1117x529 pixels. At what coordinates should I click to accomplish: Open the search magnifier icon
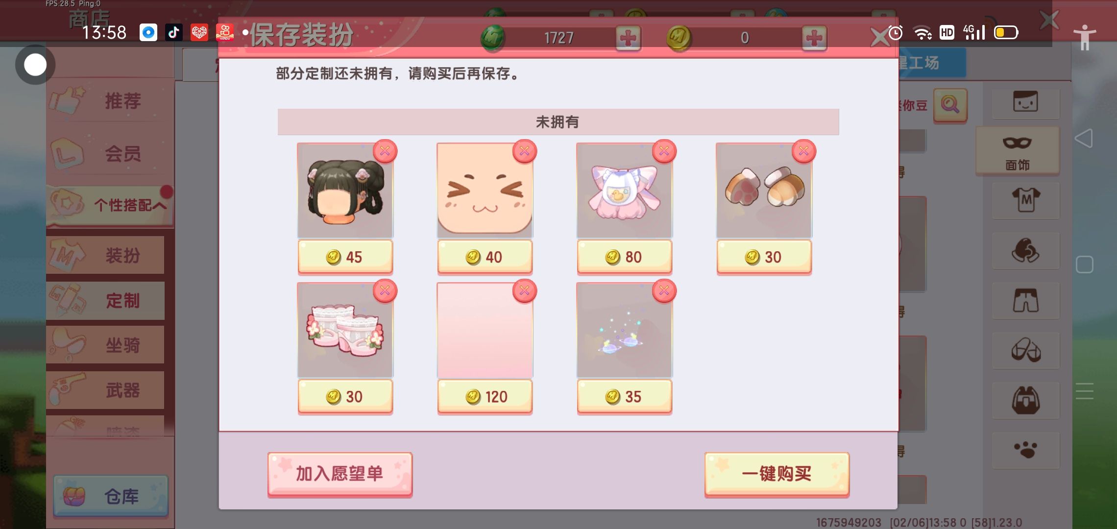pyautogui.click(x=950, y=105)
